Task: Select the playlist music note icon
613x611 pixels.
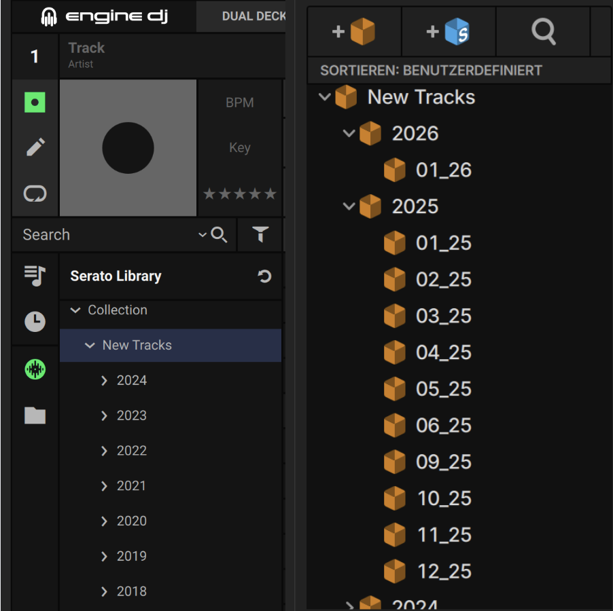Action: pos(35,275)
